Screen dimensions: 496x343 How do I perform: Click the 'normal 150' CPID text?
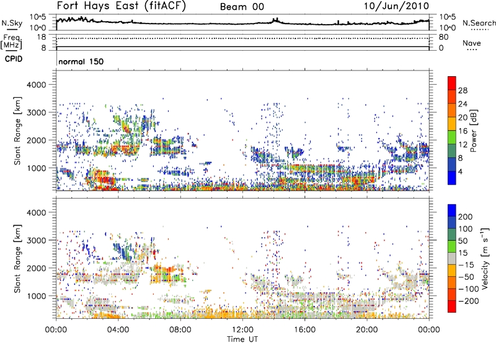81,61
